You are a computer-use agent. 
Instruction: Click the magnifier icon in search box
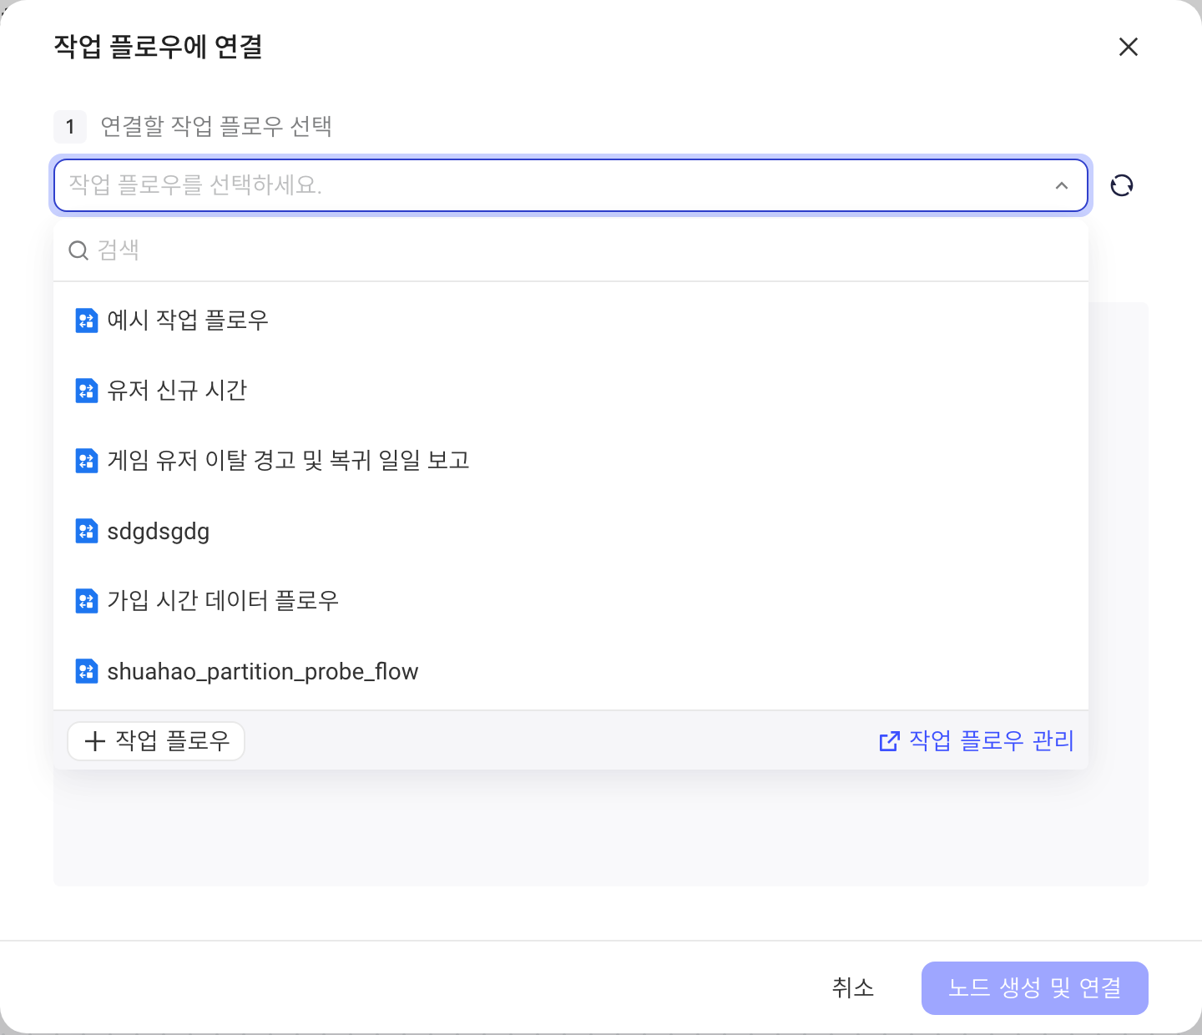pos(78,250)
